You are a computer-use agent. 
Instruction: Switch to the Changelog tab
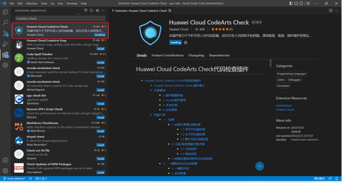click(196, 55)
